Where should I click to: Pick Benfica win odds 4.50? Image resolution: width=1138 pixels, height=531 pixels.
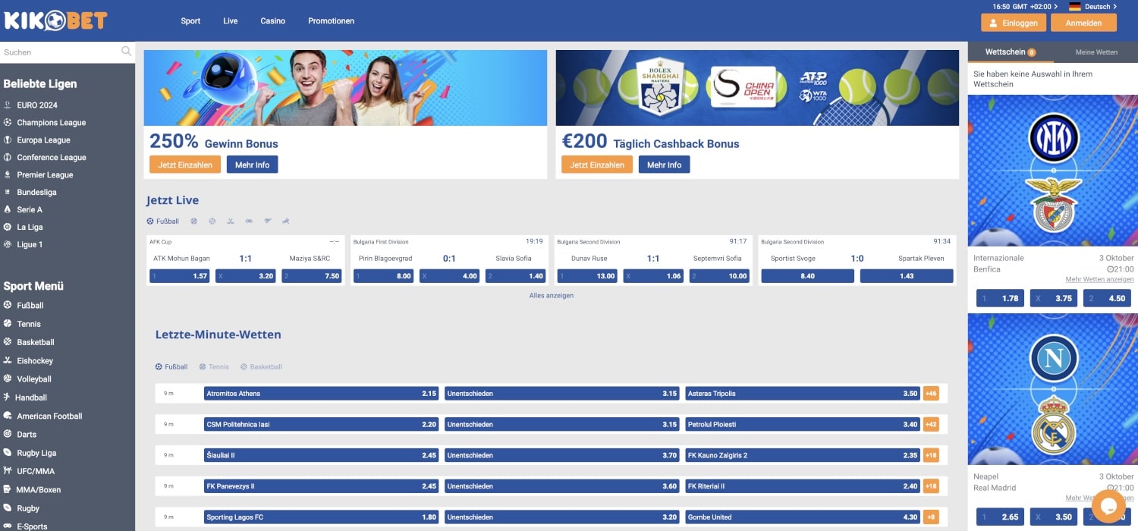pyautogui.click(x=1107, y=298)
